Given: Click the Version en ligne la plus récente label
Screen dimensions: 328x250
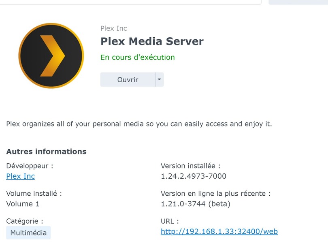Looking at the screenshot, I should (x=215, y=194).
